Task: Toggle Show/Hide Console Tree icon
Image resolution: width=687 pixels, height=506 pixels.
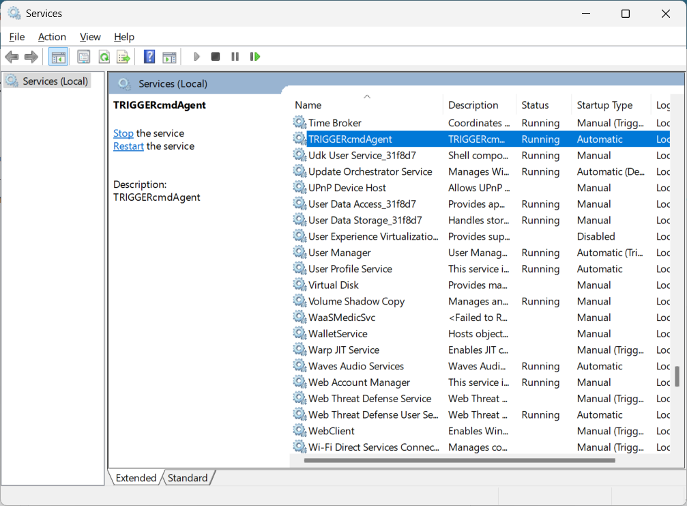Action: [x=58, y=57]
